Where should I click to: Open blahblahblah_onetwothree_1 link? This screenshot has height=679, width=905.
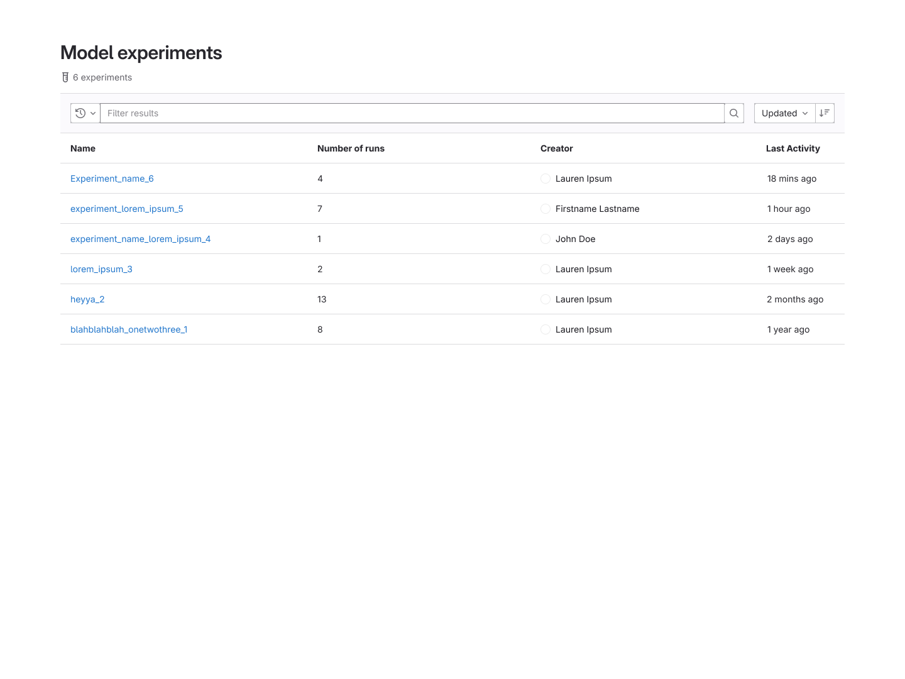click(x=129, y=329)
